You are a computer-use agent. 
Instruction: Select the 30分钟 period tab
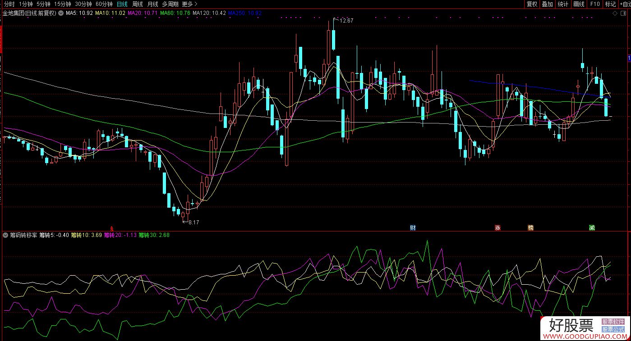[x=83, y=4]
